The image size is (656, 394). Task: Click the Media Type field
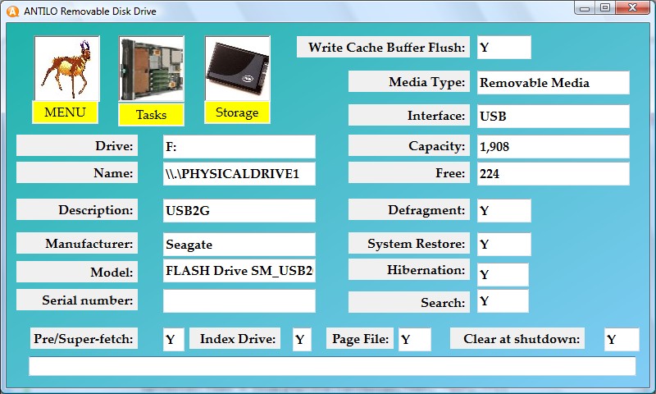pos(553,82)
